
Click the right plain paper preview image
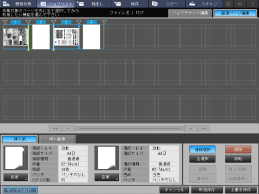point(107,157)
